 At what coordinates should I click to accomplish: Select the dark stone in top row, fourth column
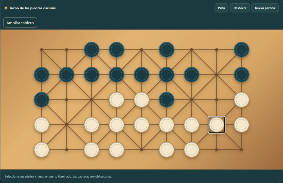pos(116,50)
